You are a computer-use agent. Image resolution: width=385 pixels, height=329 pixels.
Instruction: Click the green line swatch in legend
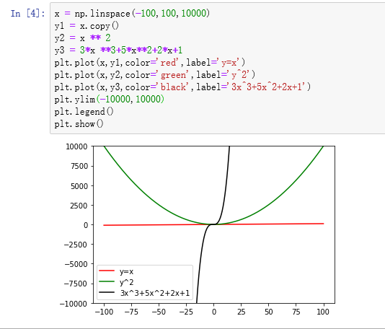click(107, 281)
